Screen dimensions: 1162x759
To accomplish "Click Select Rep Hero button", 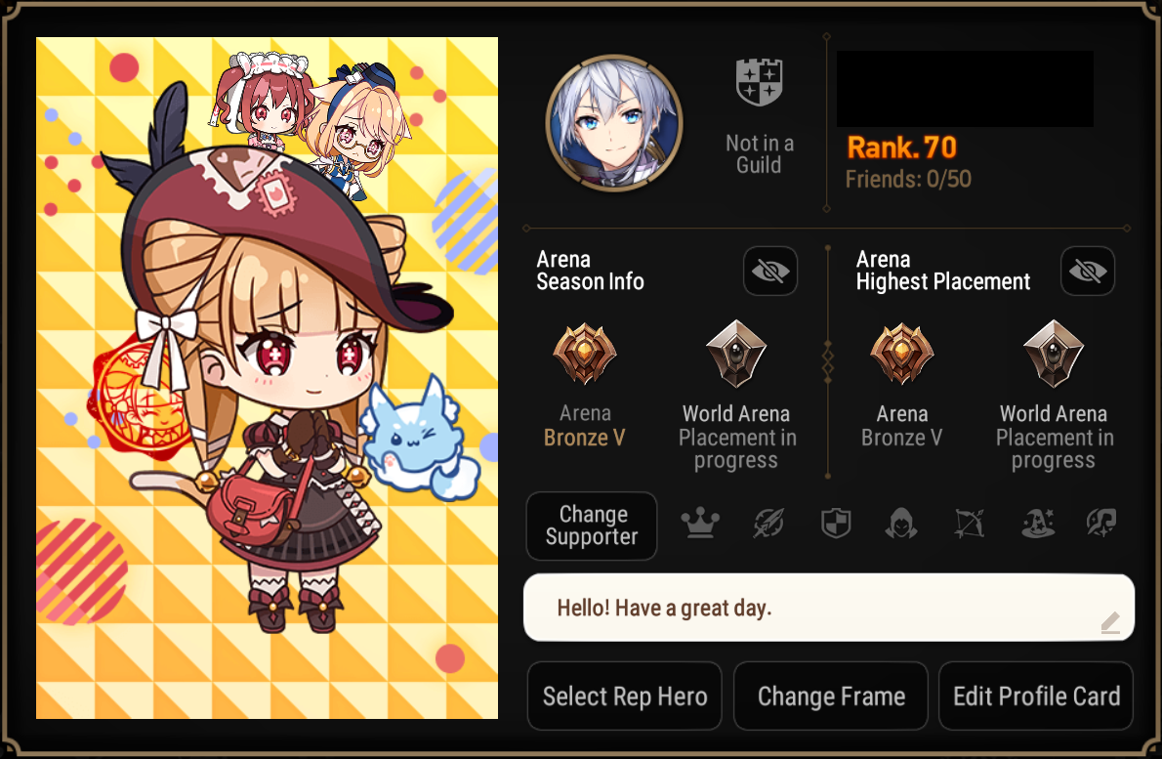I will [625, 696].
